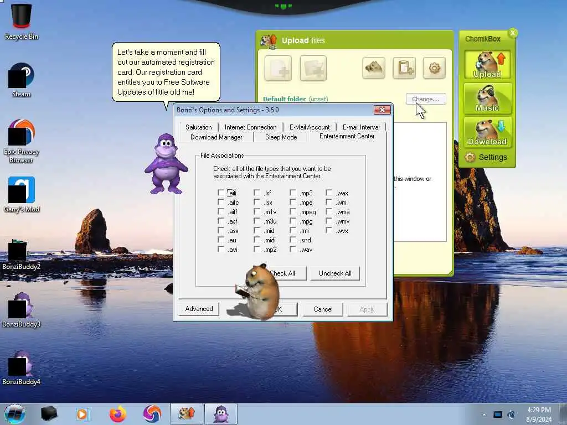The width and height of the screenshot is (567, 425).
Task: Click the clipboard paste icon in Upload files
Action: (x=404, y=68)
